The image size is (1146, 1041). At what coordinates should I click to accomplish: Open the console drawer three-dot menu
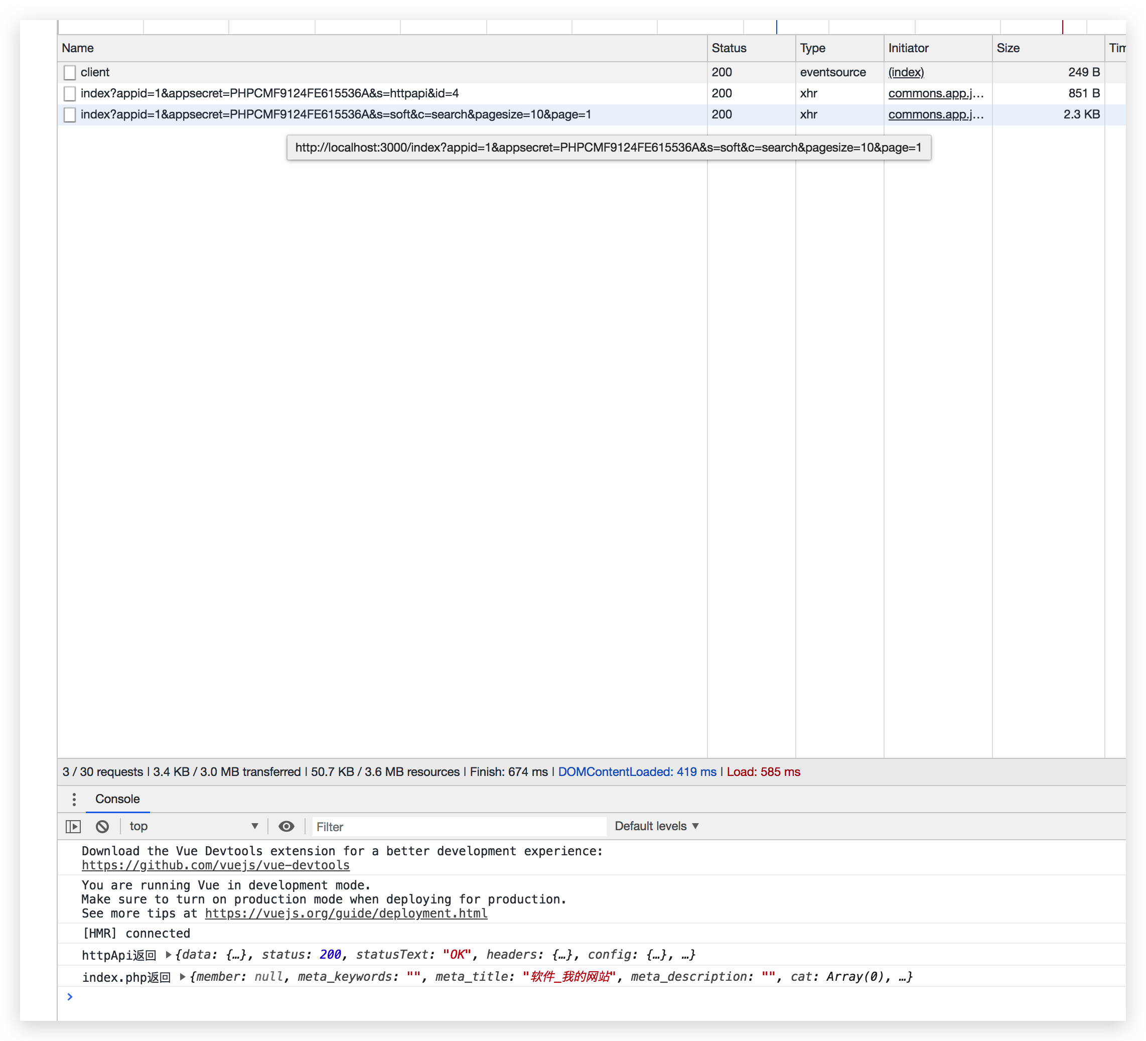pos(74,799)
